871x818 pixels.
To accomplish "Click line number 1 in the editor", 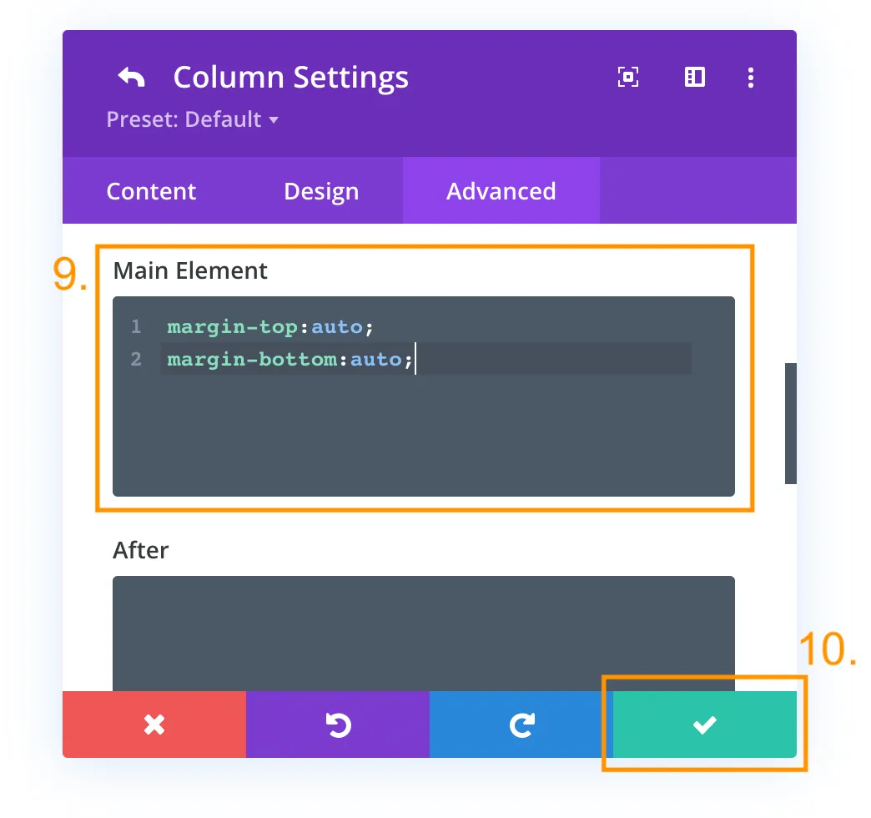I will point(136,326).
